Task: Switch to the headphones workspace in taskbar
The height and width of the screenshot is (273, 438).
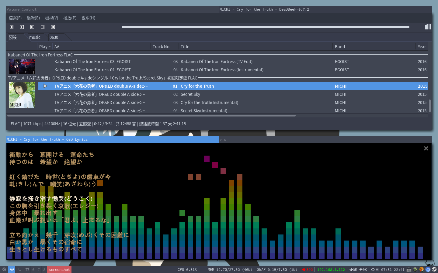Action: click(12, 269)
